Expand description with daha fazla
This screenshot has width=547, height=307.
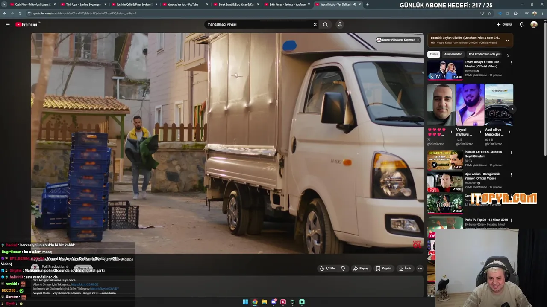click(x=109, y=293)
